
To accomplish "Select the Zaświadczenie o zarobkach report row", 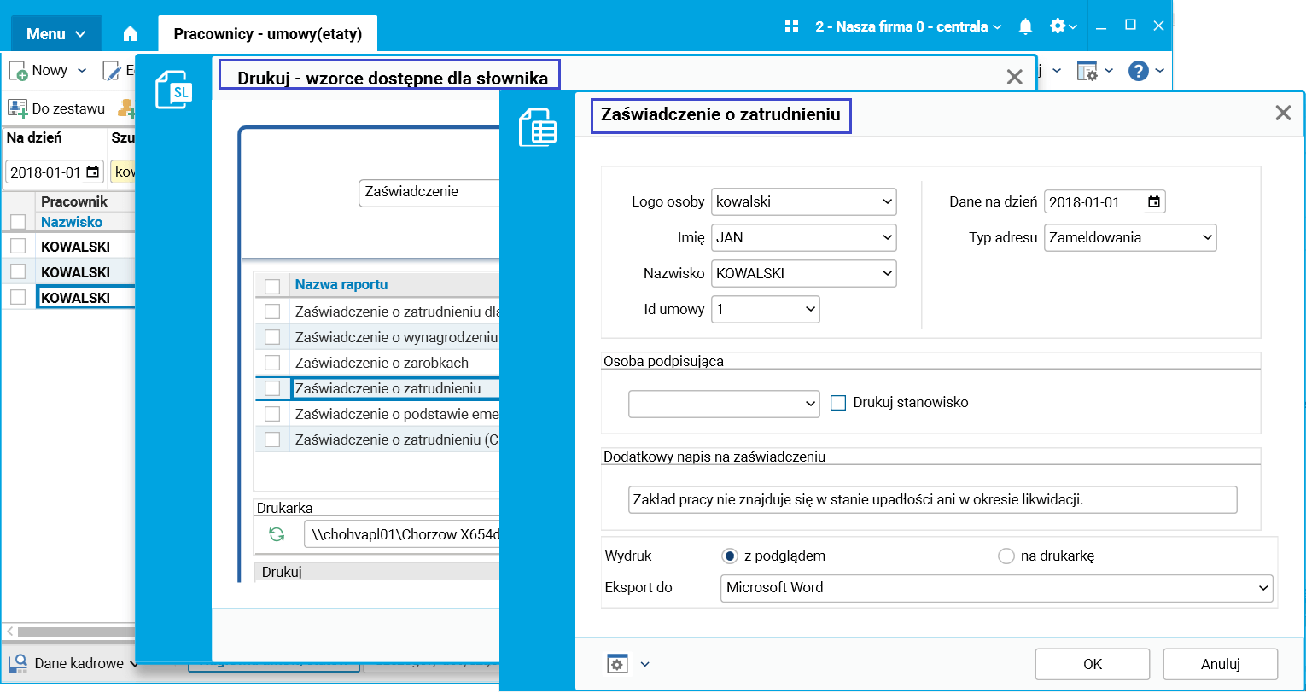I will point(377,363).
